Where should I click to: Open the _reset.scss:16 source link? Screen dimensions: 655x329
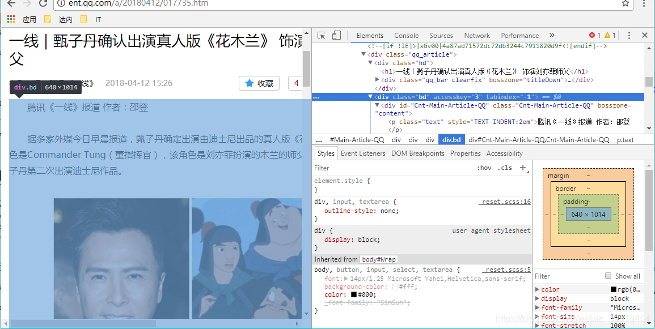click(505, 202)
